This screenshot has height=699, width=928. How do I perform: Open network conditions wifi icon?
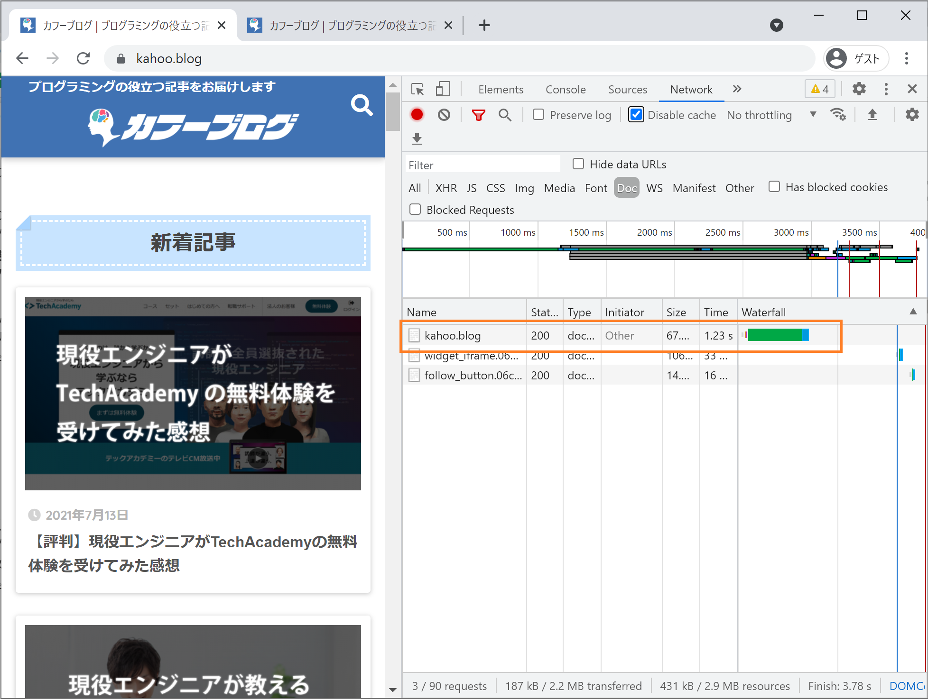pos(838,115)
